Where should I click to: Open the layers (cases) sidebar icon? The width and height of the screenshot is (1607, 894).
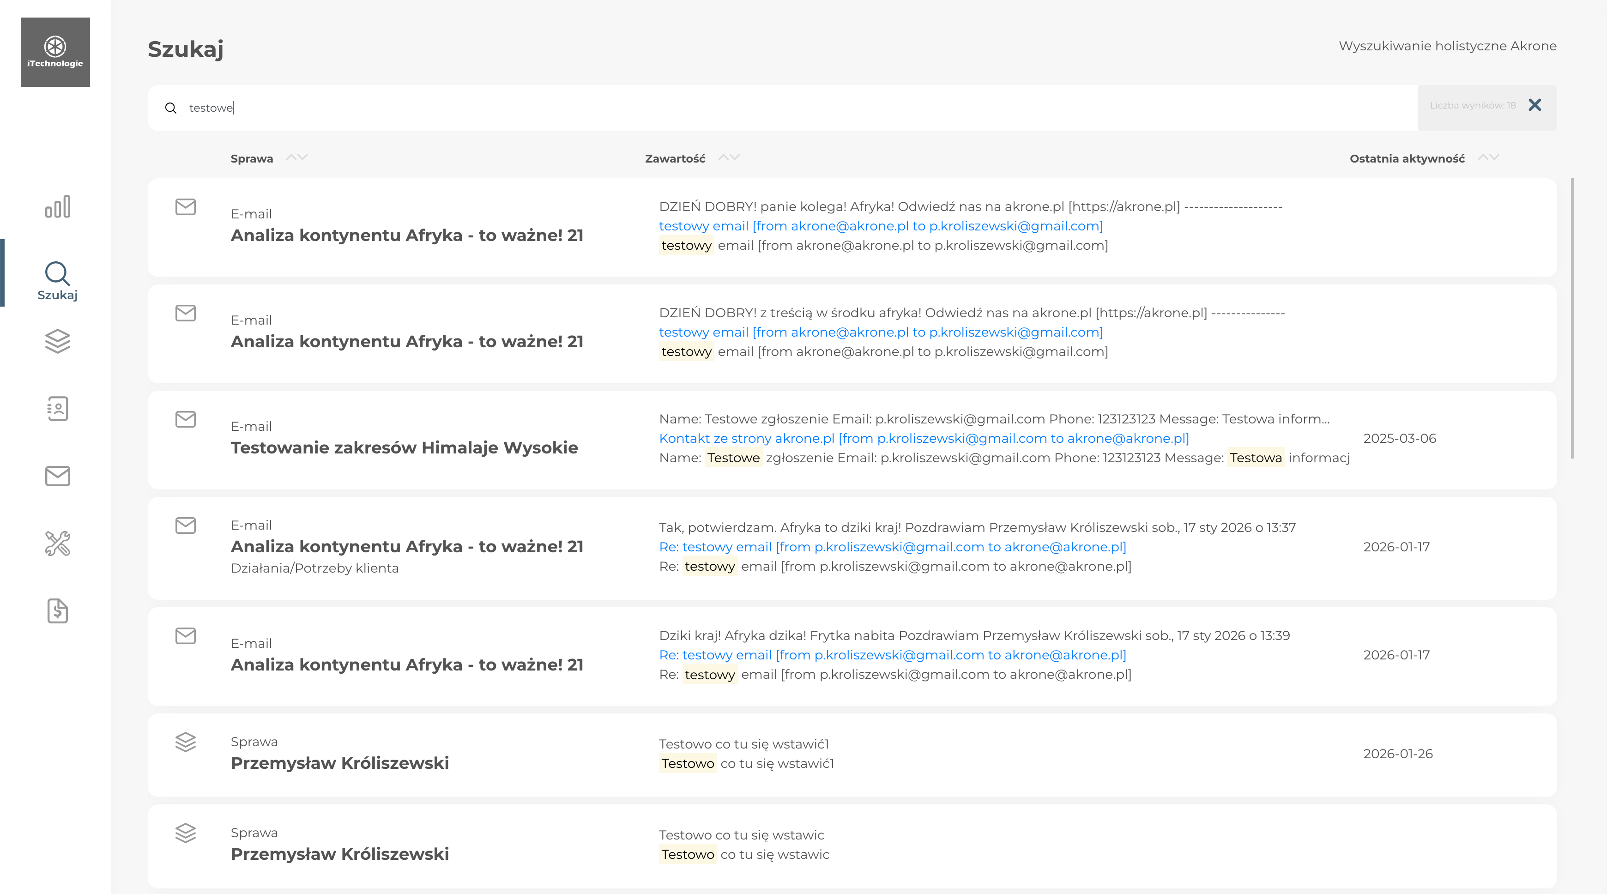point(57,341)
